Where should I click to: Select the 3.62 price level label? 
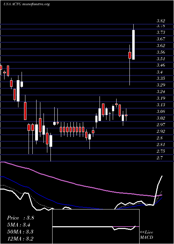point(161,46)
